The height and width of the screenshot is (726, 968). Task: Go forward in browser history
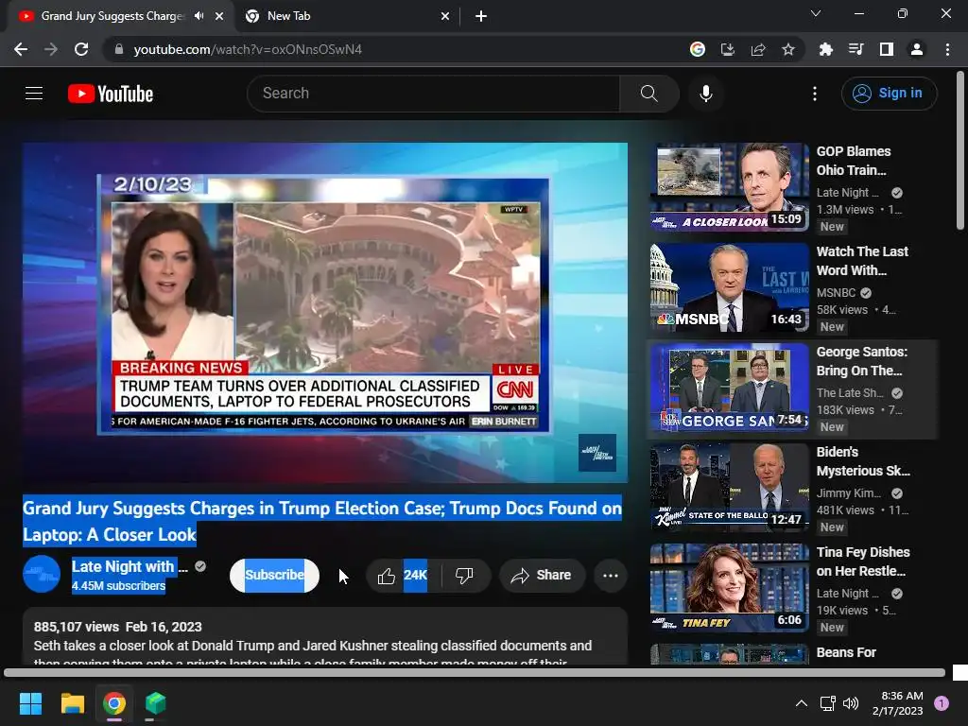[x=51, y=49]
